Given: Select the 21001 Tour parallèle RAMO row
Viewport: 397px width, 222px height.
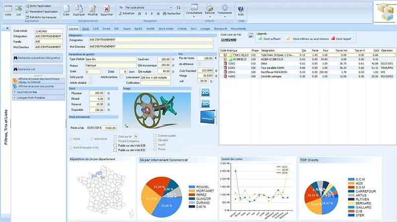Looking at the screenshot, I should click(x=307, y=68).
